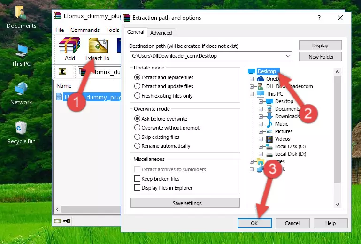
Task: Select the dummy_plug file in WinRAR list
Action: click(x=89, y=98)
